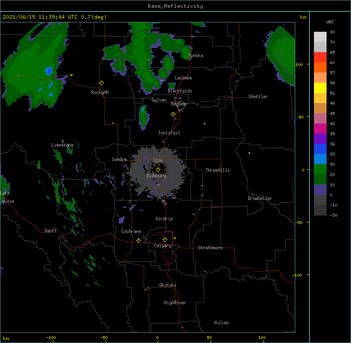Click the Drumheller label
The width and height of the screenshot is (351, 343).
[260, 198]
